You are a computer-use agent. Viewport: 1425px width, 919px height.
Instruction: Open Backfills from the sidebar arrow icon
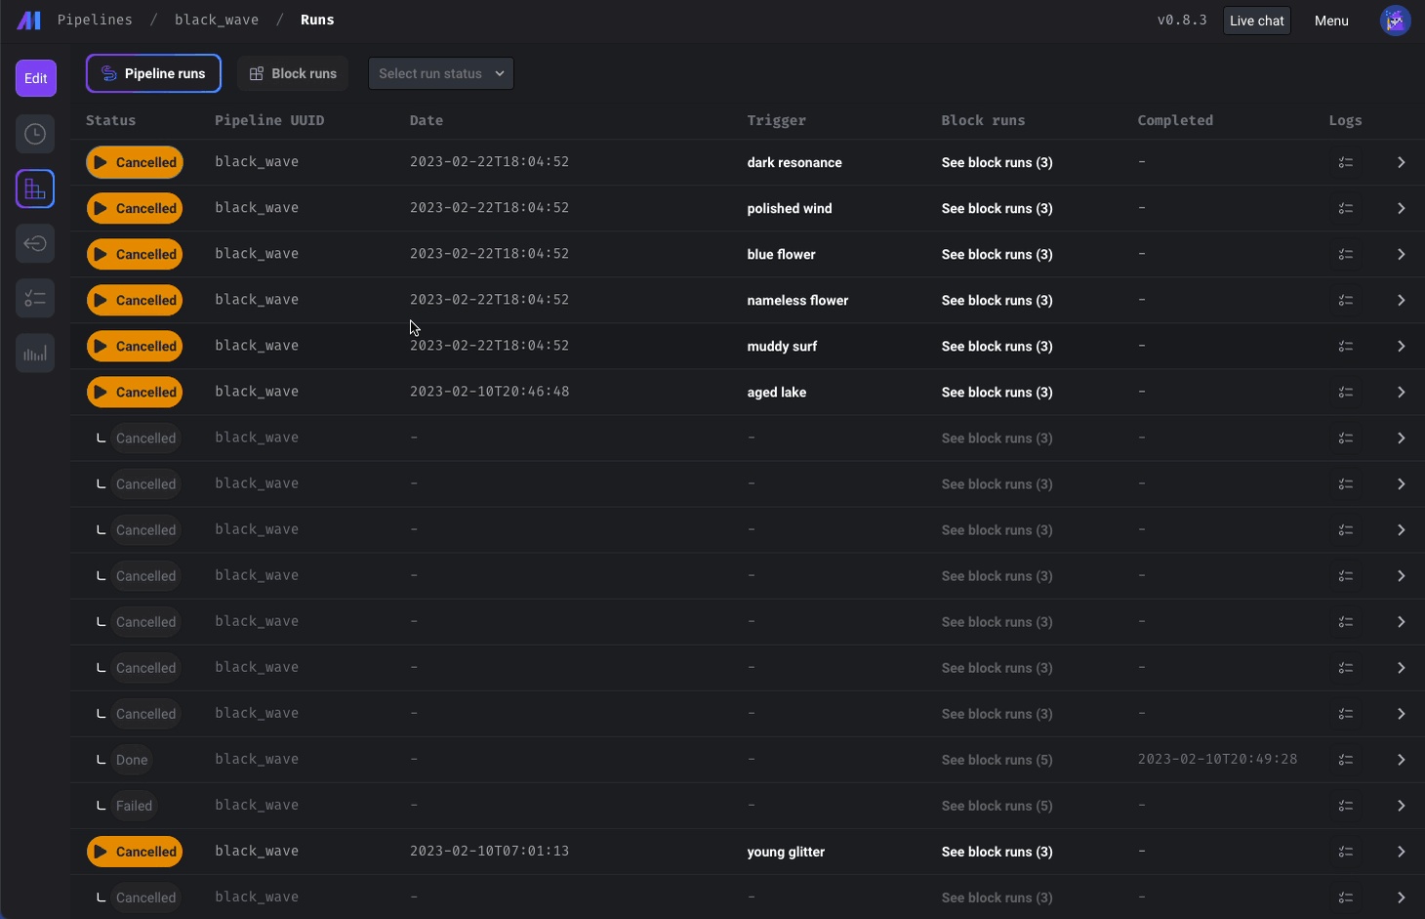click(x=35, y=243)
